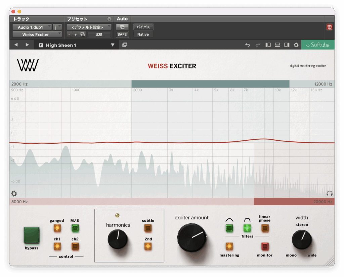Toggle the red monitor button

click(265, 247)
